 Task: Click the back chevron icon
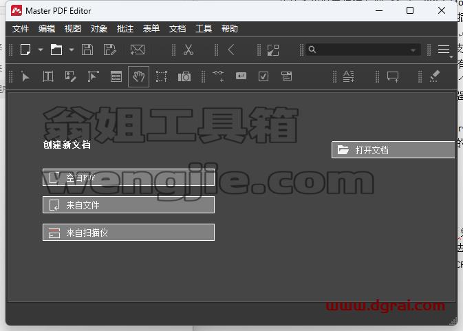point(231,50)
